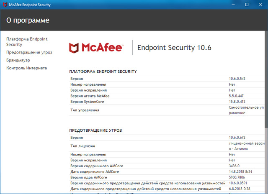The image size is (268, 194).
Task: Select the Брандмауэр sidebar item
Action: click(x=18, y=60)
